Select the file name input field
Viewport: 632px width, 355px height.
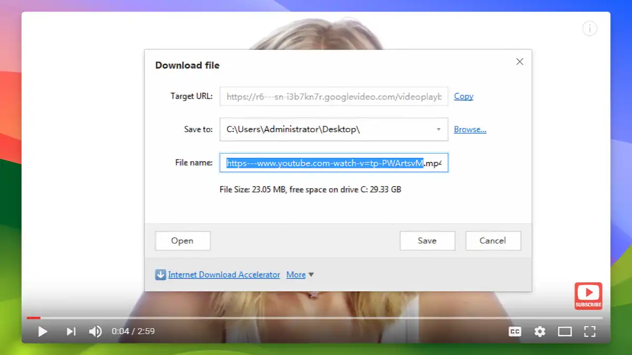click(333, 163)
